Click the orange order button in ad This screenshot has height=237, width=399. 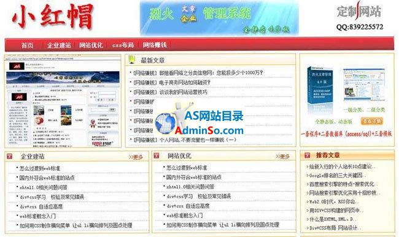point(372,121)
